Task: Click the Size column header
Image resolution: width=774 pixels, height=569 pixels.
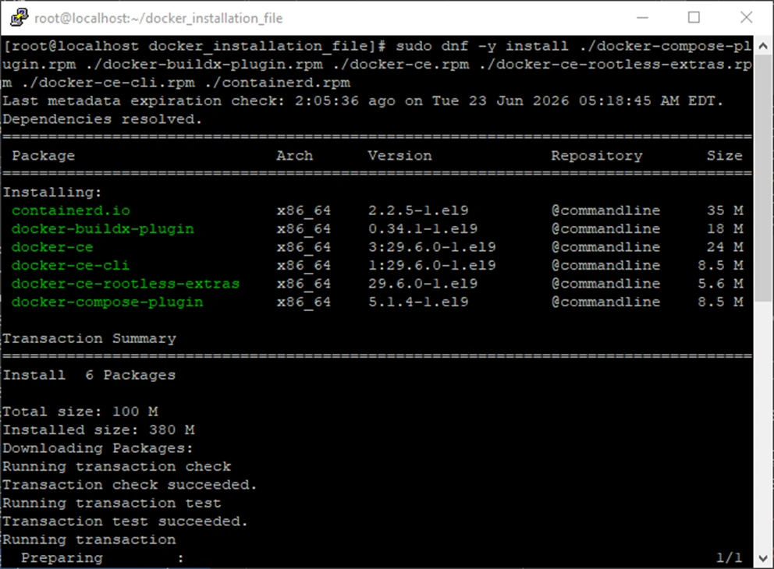Action: coord(725,156)
